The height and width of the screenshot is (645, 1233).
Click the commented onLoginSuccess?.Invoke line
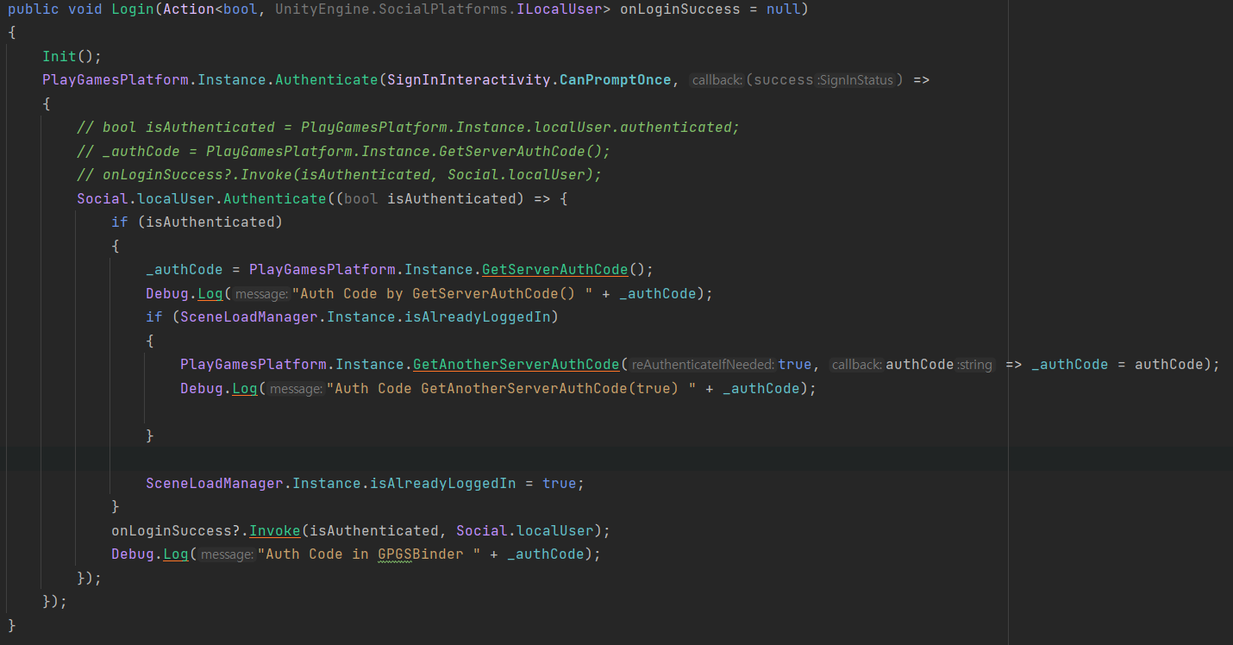click(x=340, y=175)
